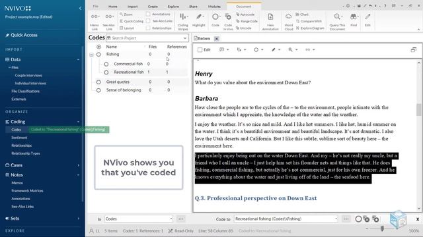
Task: Select the Great quotes code circle
Action: click(x=98, y=82)
